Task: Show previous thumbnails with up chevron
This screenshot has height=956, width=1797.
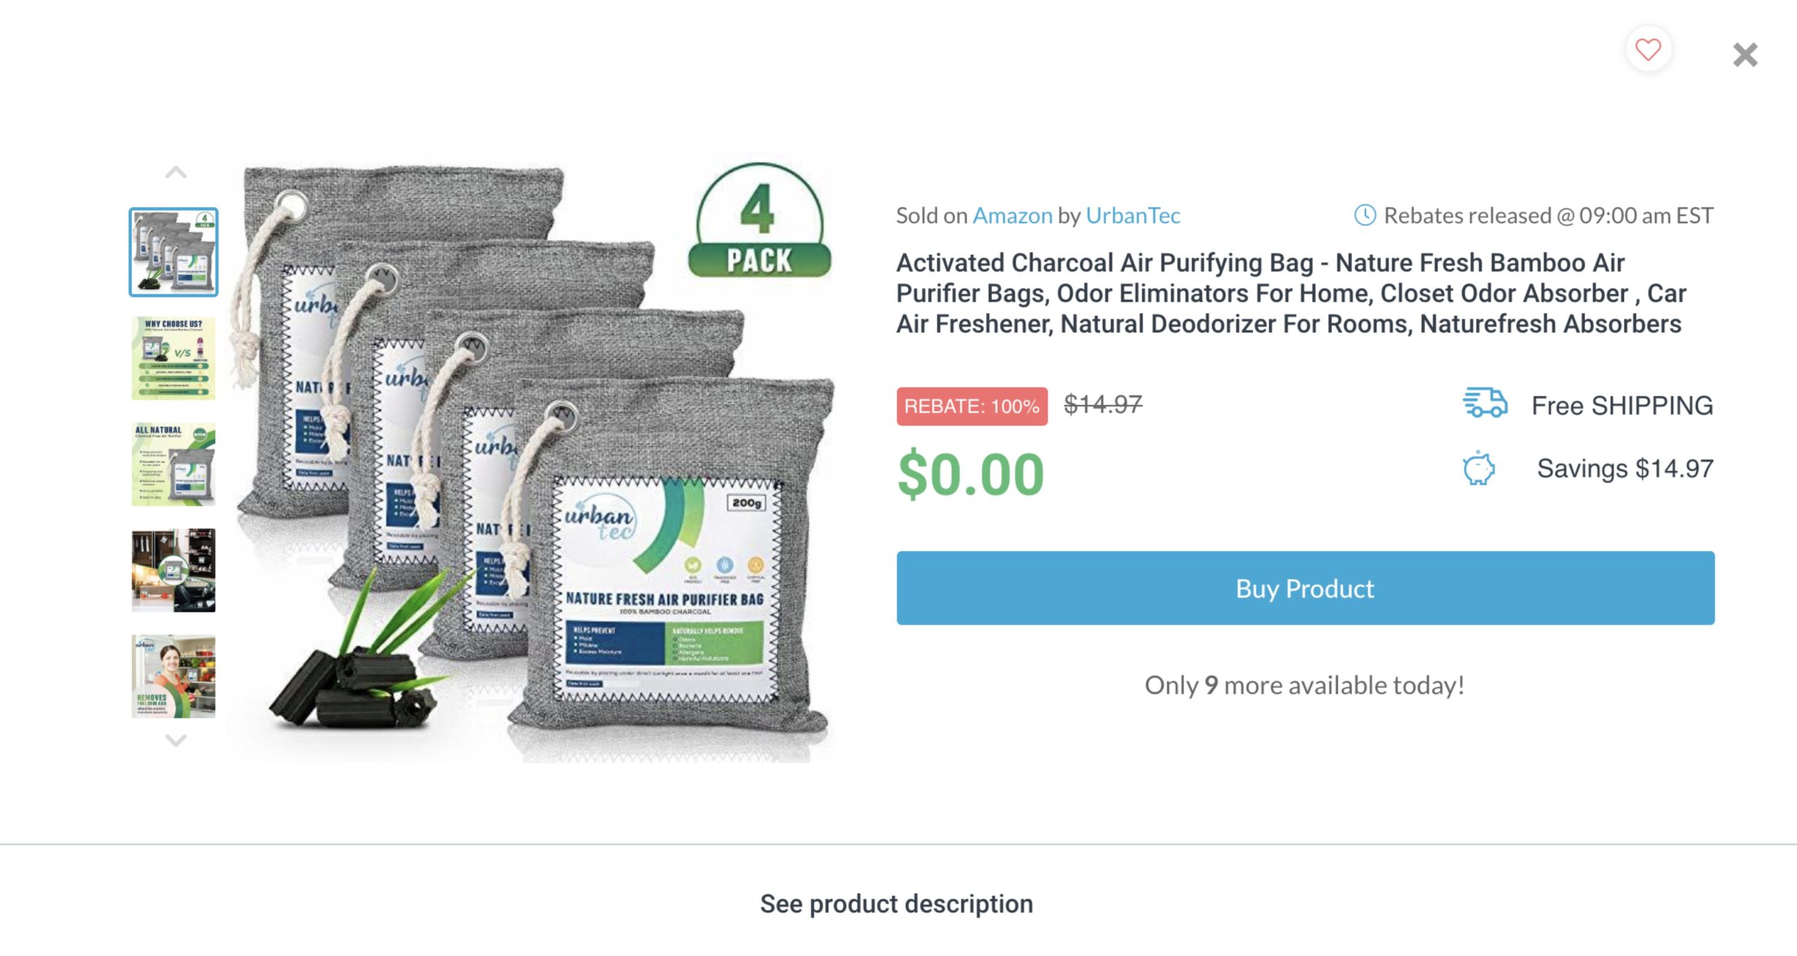Action: click(x=175, y=173)
